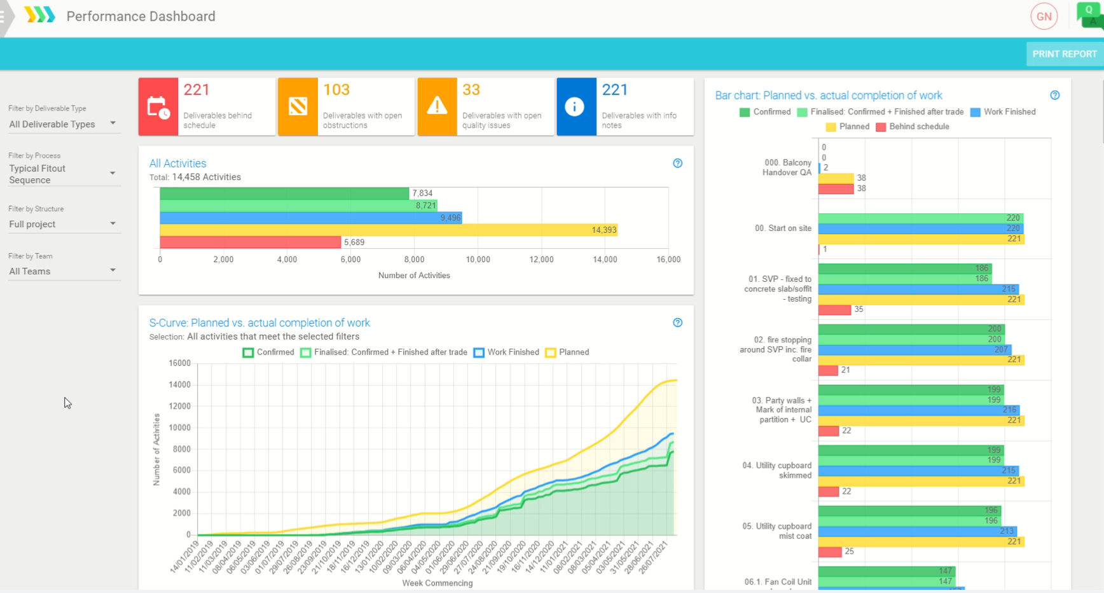Open the hamburger side menu
1104x593 pixels.
pos(3,17)
